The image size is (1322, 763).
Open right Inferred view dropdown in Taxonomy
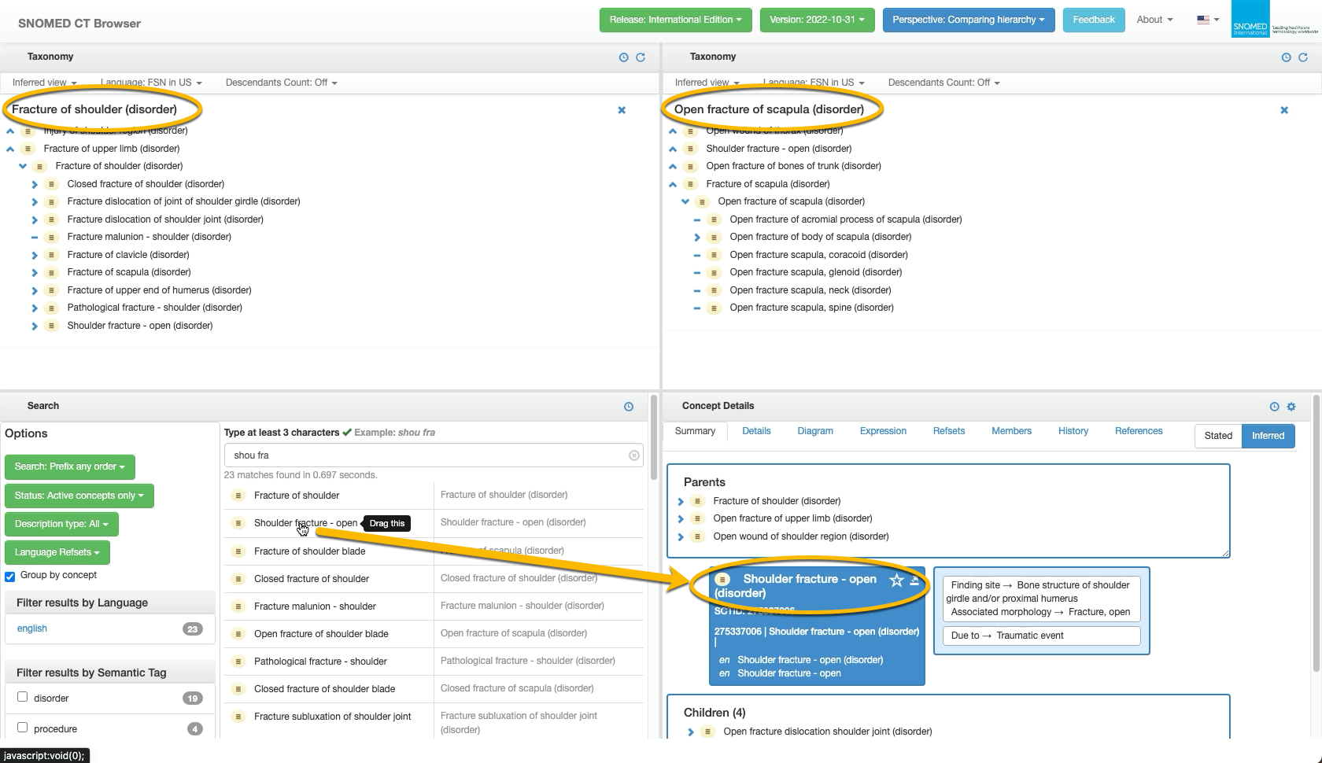tap(707, 83)
